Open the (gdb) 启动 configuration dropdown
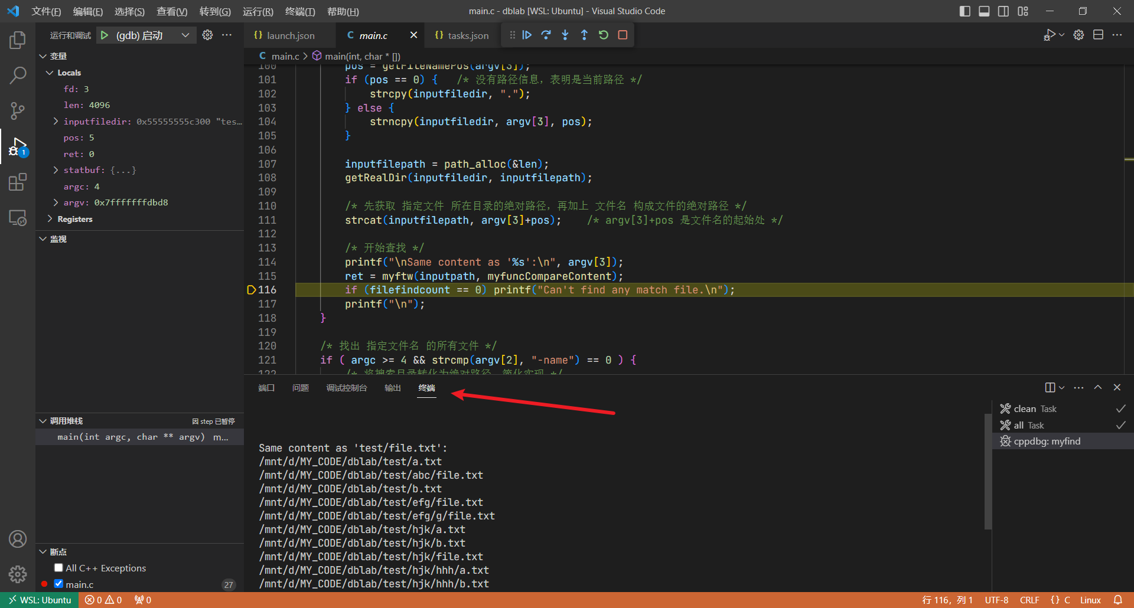 click(185, 35)
